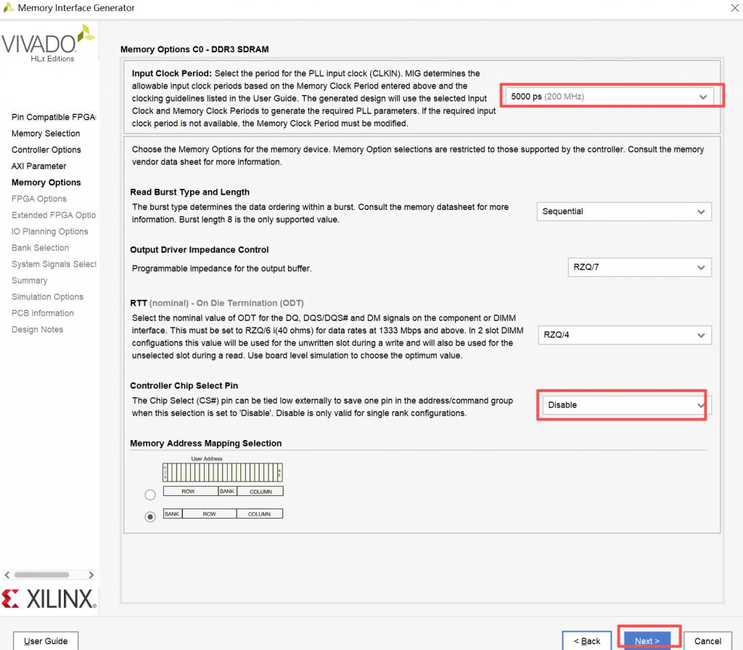Click the sidebar horizontal scrollbar right arrow
743x650 pixels.
pyautogui.click(x=91, y=574)
